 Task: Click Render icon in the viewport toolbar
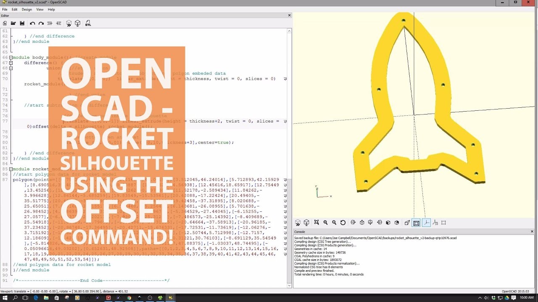click(x=306, y=223)
